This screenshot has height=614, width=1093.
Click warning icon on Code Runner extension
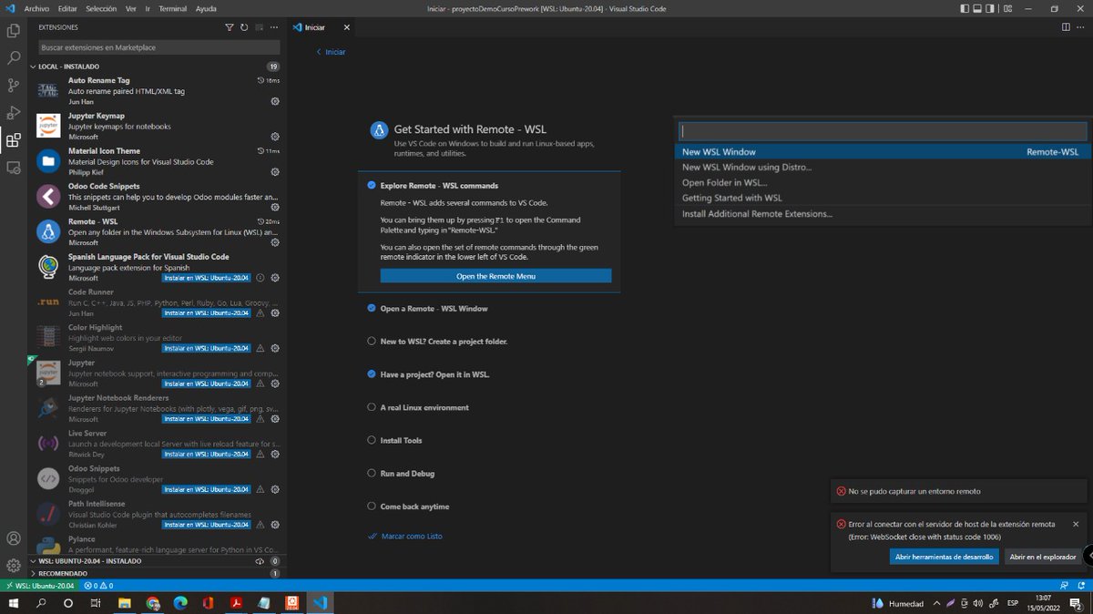pyautogui.click(x=260, y=312)
